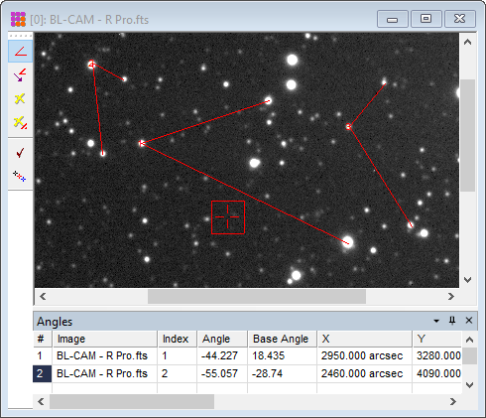Click the dark red checkmark tool
Viewport: 486px width, 418px height.
coord(20,153)
